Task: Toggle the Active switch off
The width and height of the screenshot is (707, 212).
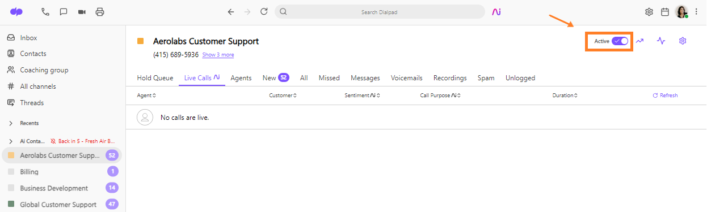Action: click(x=620, y=41)
